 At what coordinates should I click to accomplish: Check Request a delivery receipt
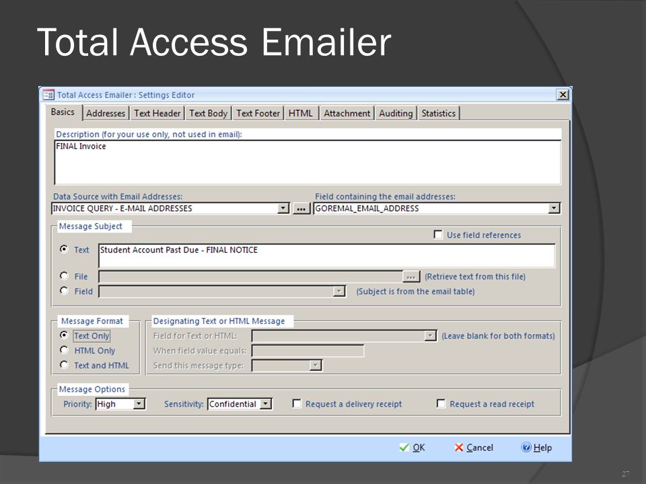tap(297, 403)
